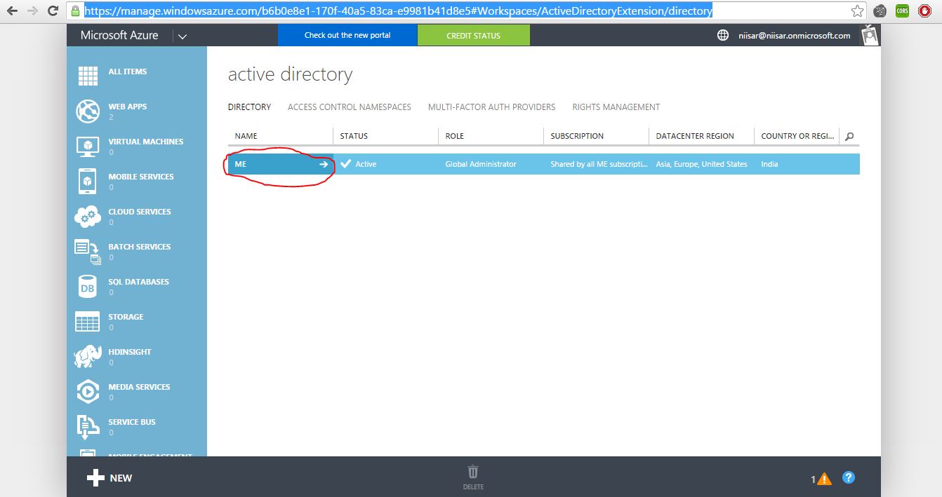This screenshot has height=497, width=942.
Task: Sort by the Subscription column header
Action: [596, 136]
